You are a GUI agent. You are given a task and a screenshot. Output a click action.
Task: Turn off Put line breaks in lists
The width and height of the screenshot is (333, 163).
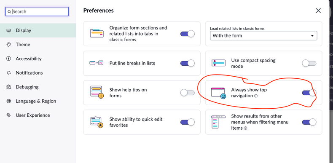[188, 63]
